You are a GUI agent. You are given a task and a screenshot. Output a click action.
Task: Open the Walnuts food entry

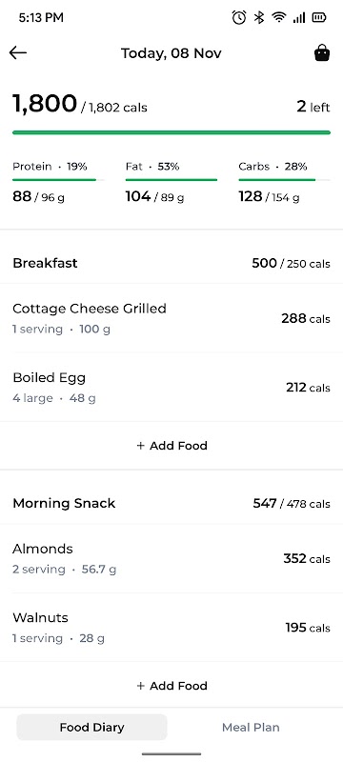point(171,628)
